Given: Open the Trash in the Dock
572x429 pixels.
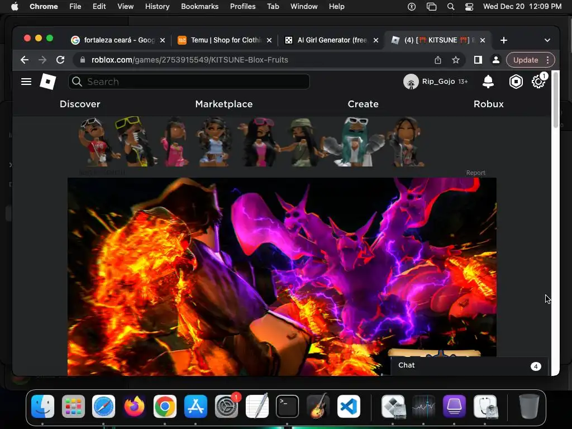Looking at the screenshot, I should coord(529,406).
